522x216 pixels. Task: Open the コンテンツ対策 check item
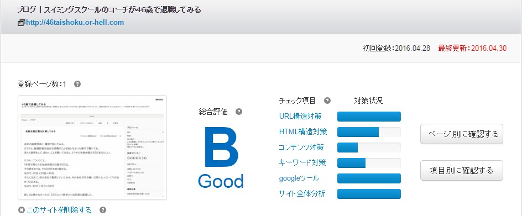point(301,147)
